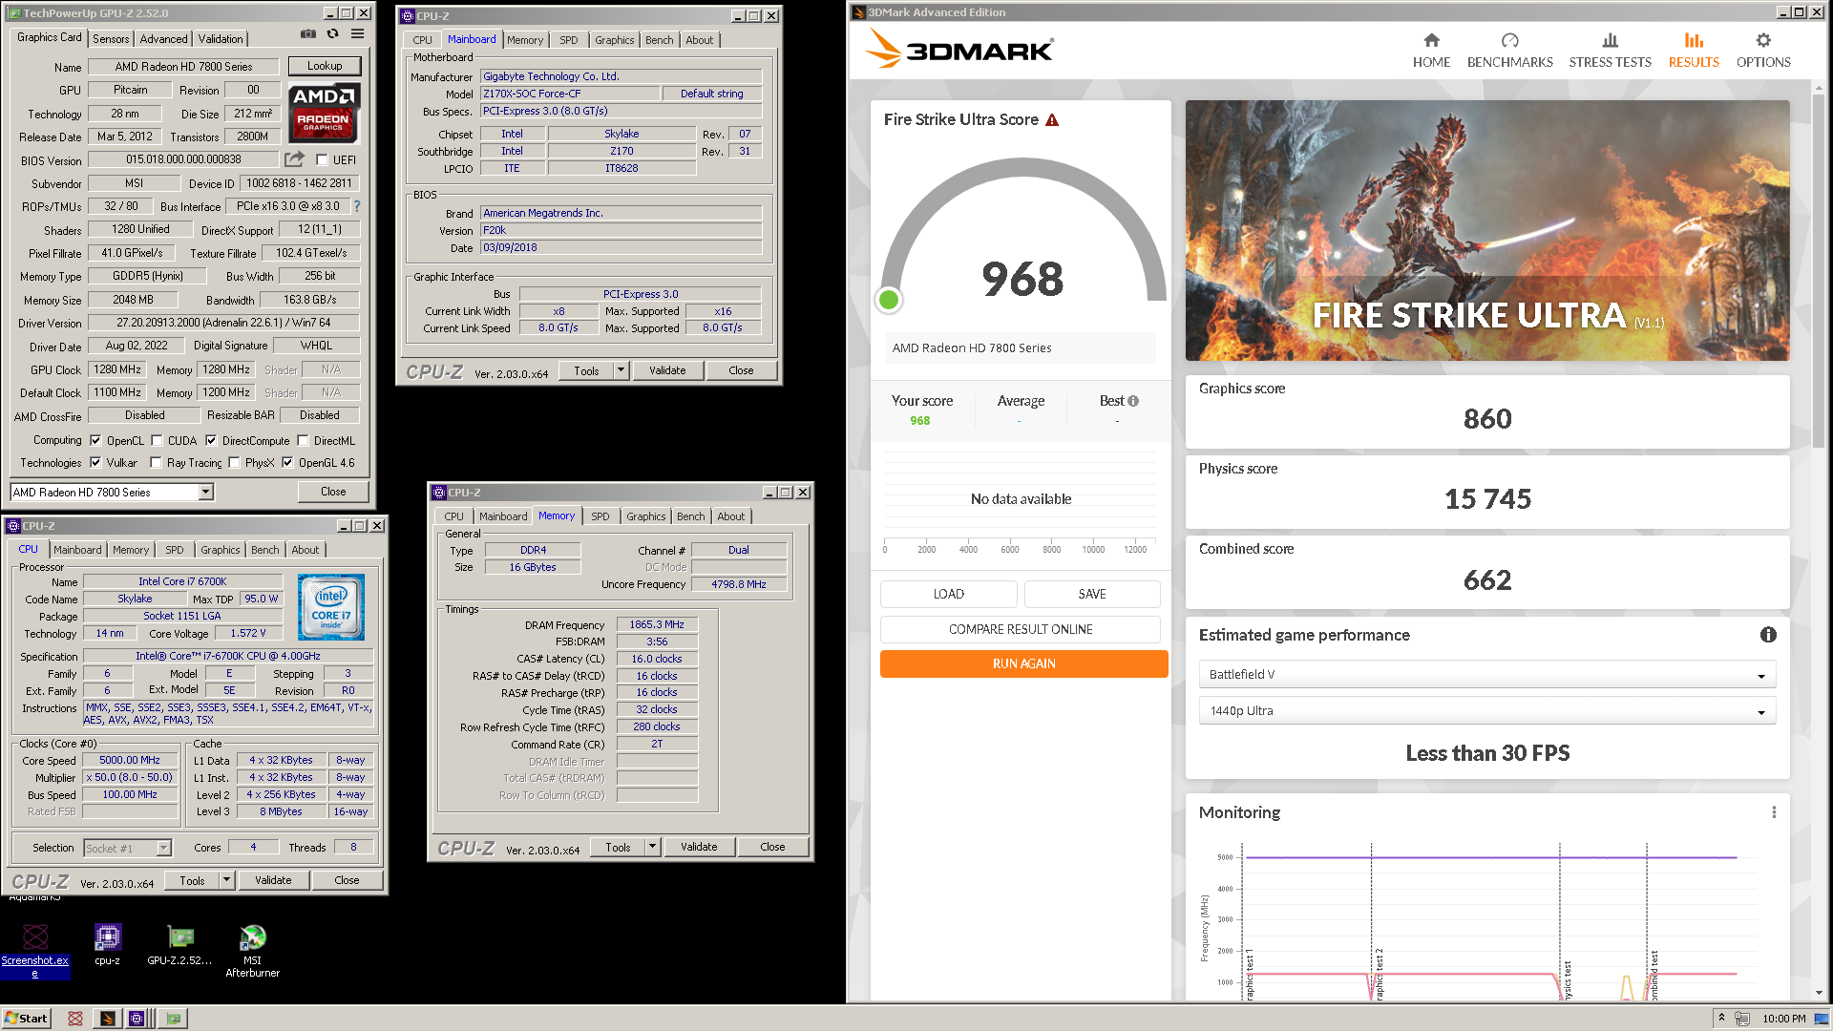Open Graphics tab in bottom-left CPU-Z window
1833x1031 pixels.
[x=220, y=550]
